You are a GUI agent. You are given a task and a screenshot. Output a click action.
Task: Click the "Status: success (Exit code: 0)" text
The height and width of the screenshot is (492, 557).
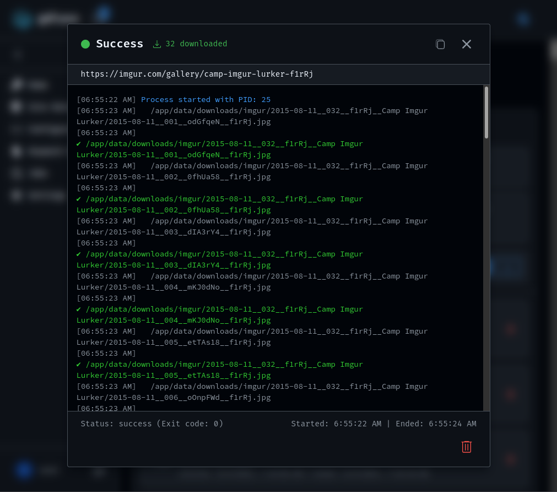pos(152,424)
